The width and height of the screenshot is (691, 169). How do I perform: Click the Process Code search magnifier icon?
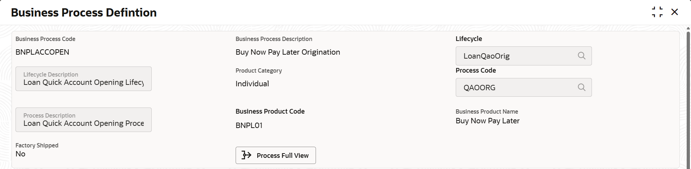[x=581, y=87]
